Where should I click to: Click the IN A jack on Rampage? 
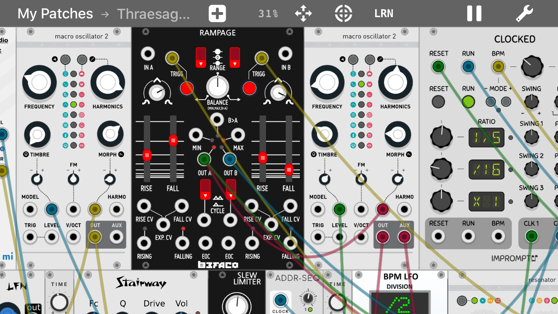click(148, 54)
